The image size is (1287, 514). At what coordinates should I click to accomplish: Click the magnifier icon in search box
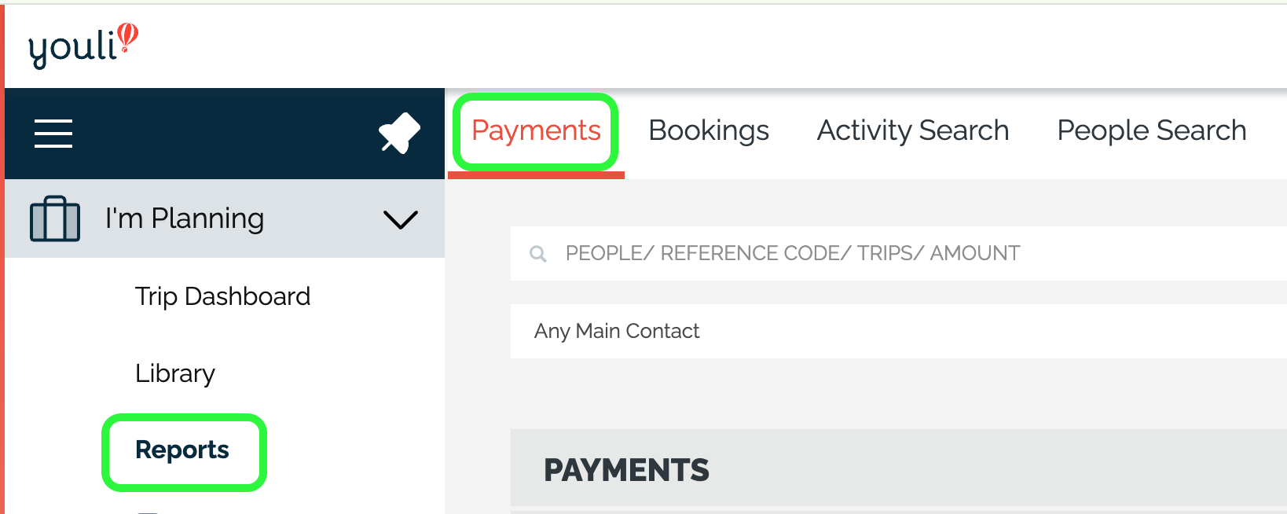(x=538, y=254)
